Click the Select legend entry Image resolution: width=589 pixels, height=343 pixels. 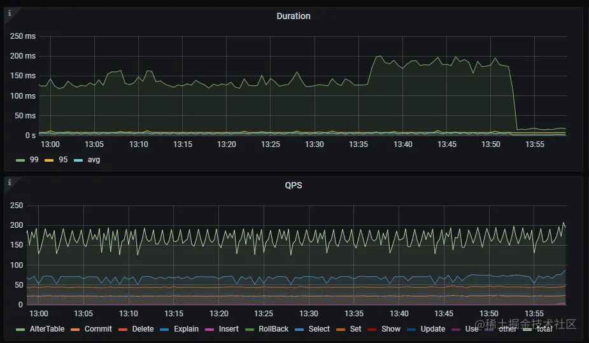(x=319, y=329)
